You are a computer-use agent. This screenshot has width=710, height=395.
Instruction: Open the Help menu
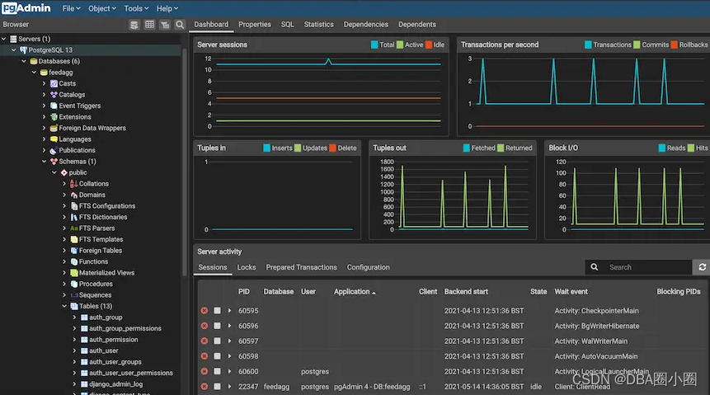tap(167, 8)
